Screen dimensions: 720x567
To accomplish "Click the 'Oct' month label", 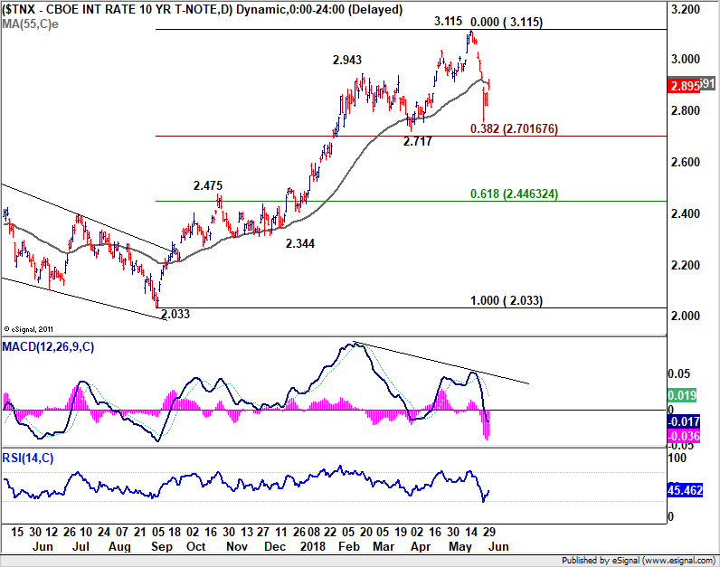I will coord(196,547).
